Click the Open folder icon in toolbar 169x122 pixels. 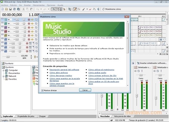pos(6,9)
